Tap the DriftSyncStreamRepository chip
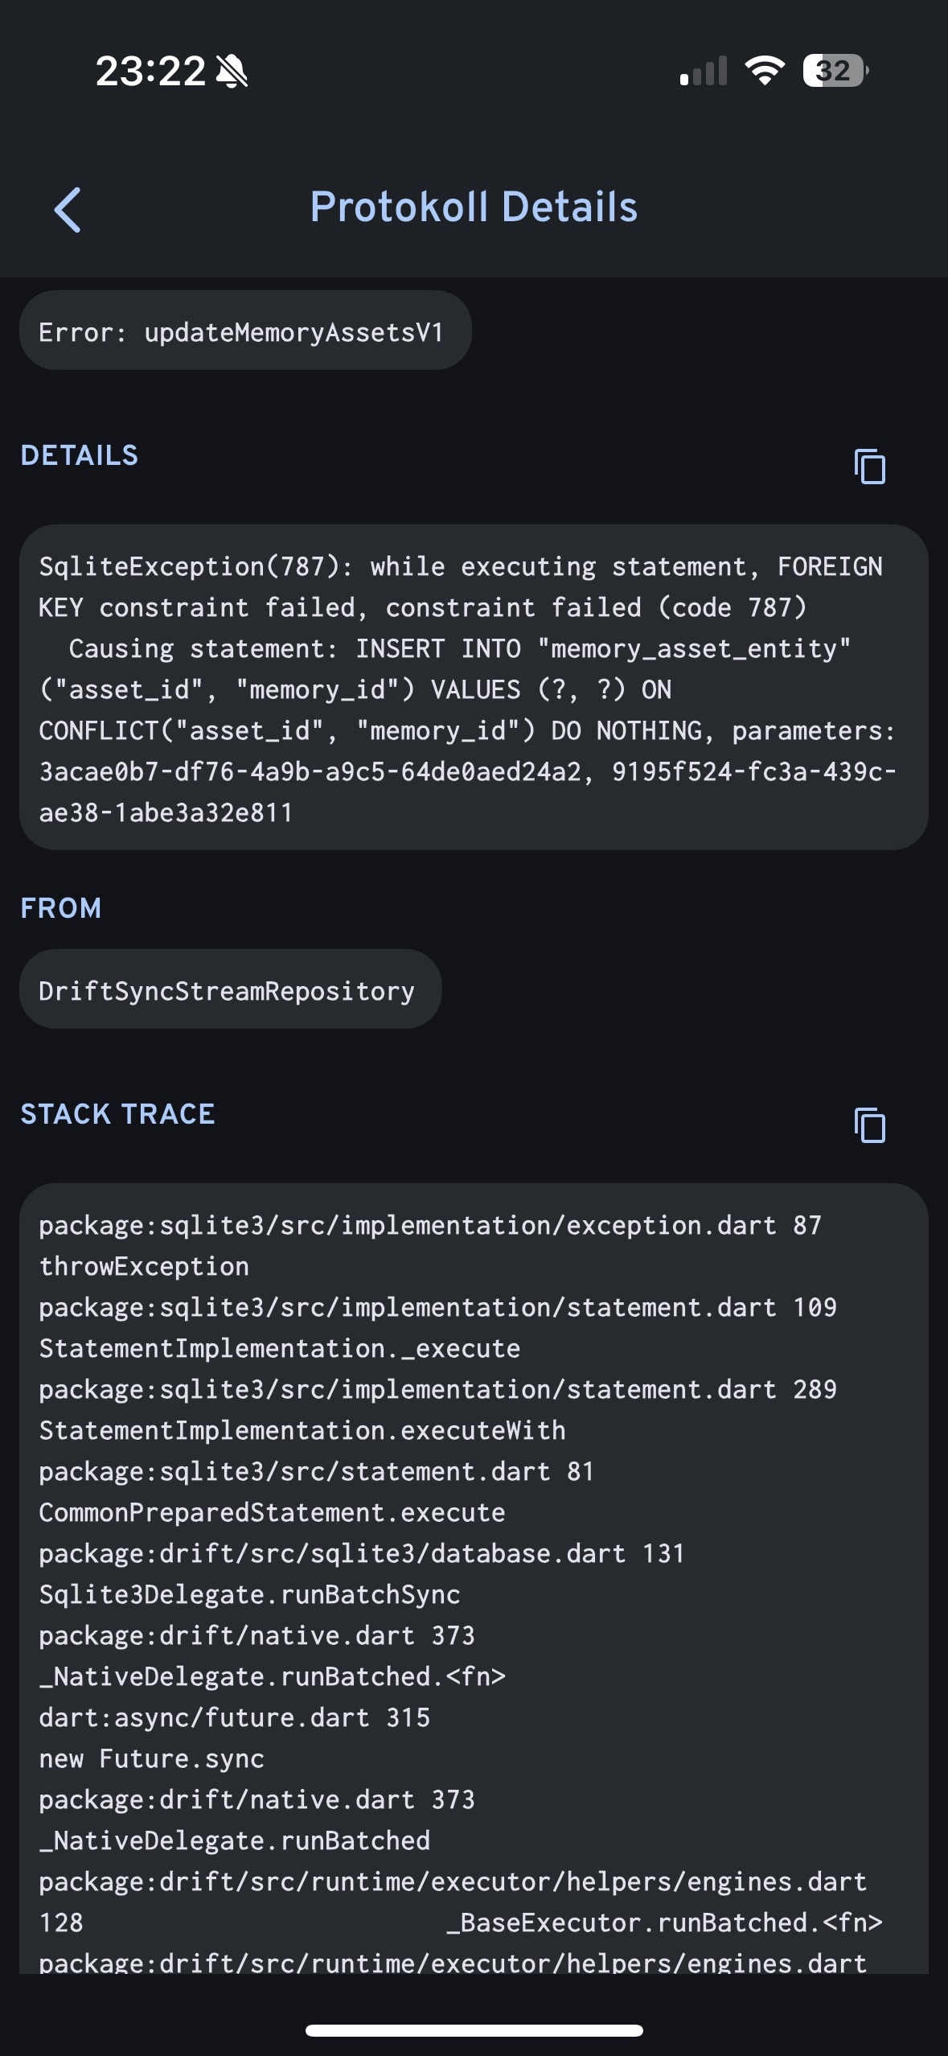The width and height of the screenshot is (948, 2056). point(230,989)
